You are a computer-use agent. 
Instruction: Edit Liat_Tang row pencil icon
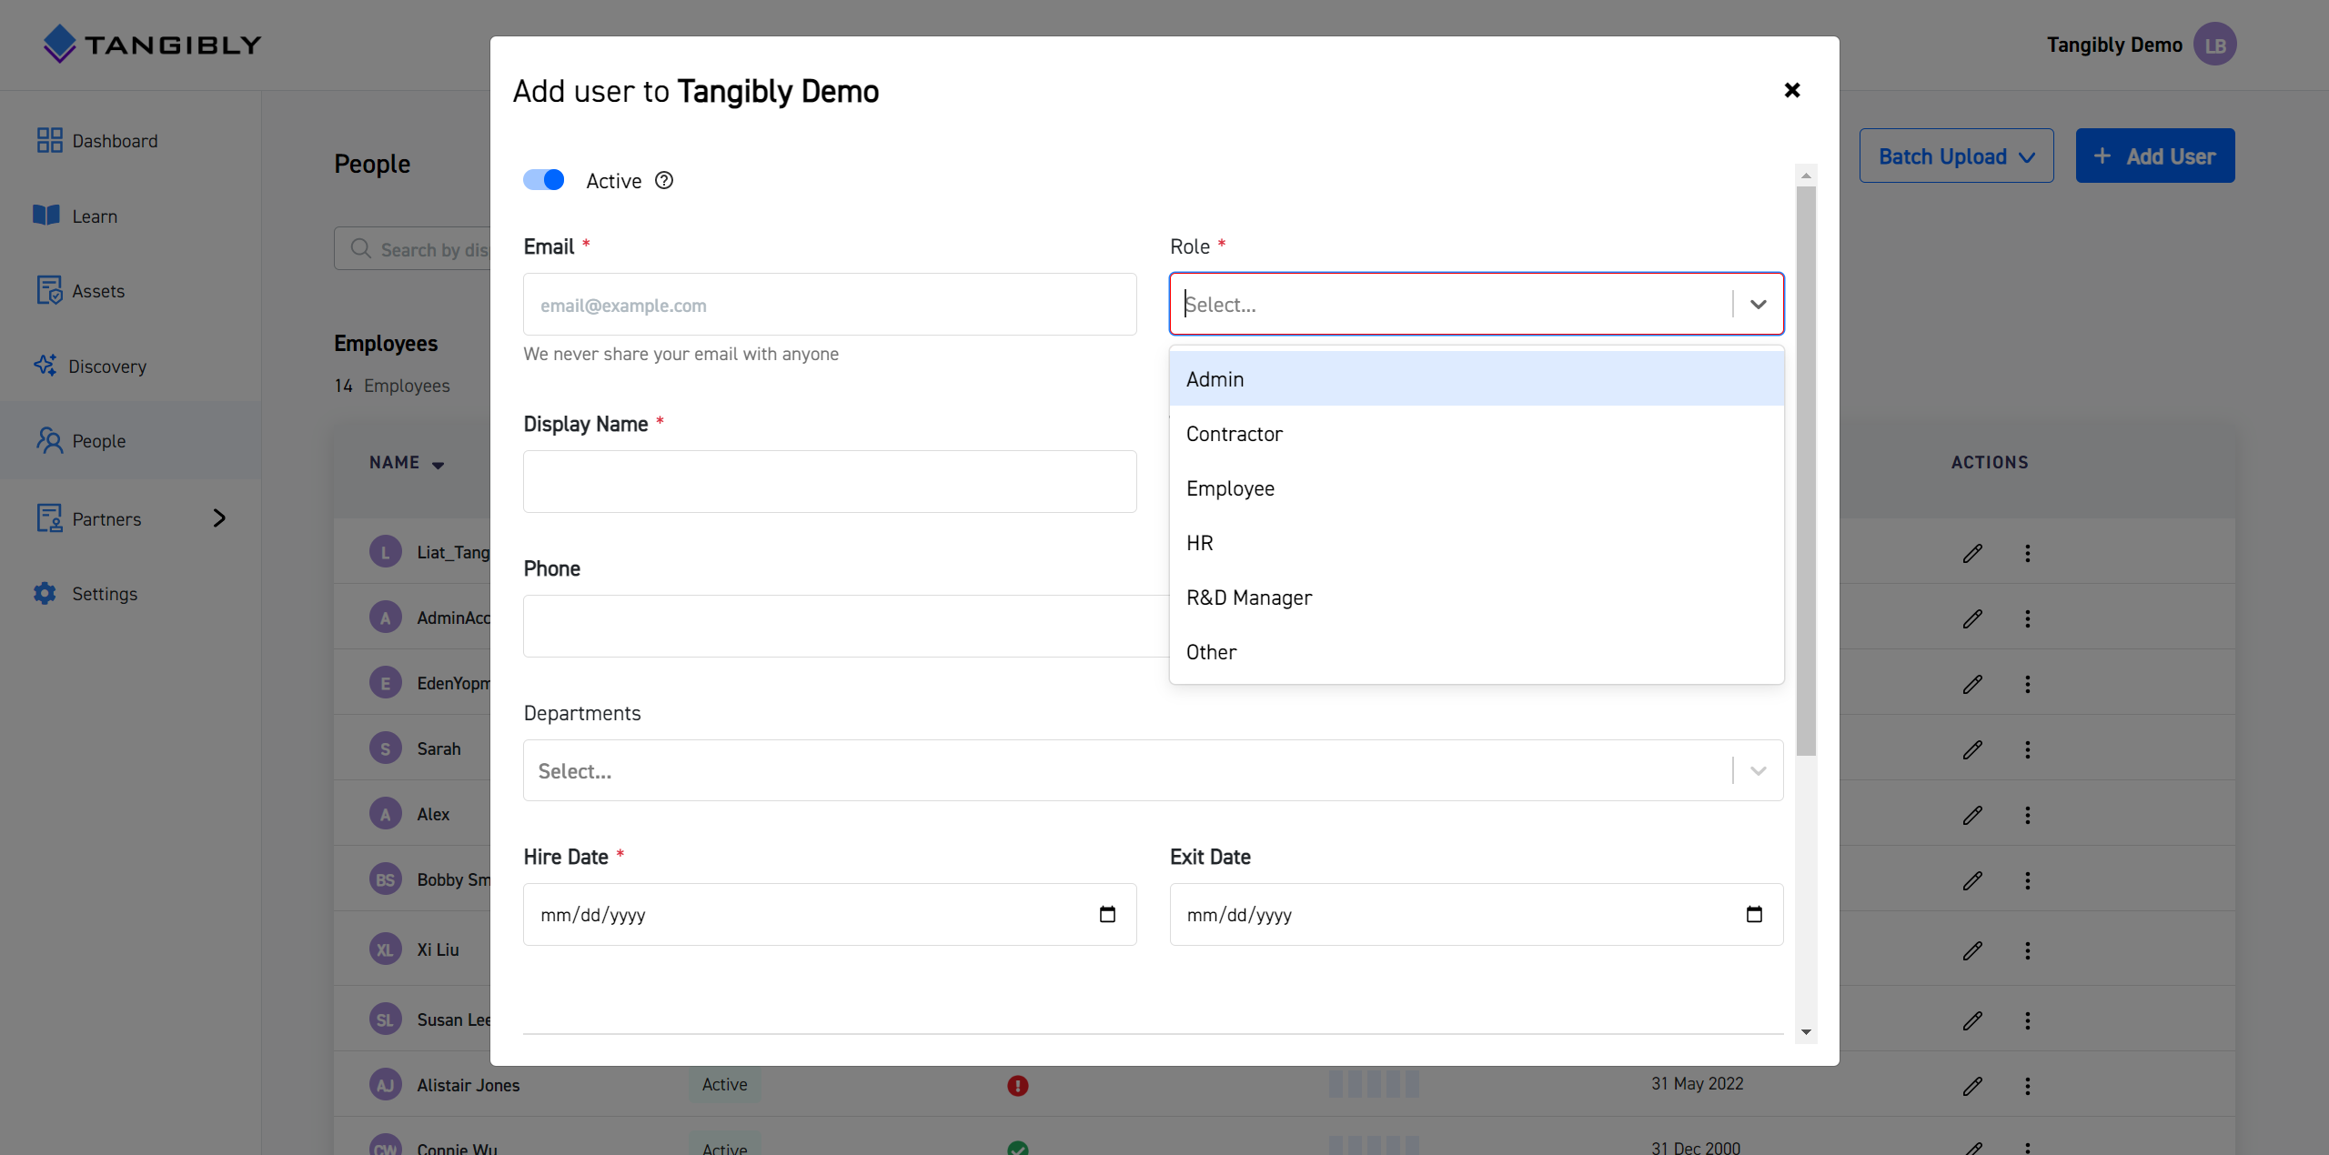click(1972, 553)
